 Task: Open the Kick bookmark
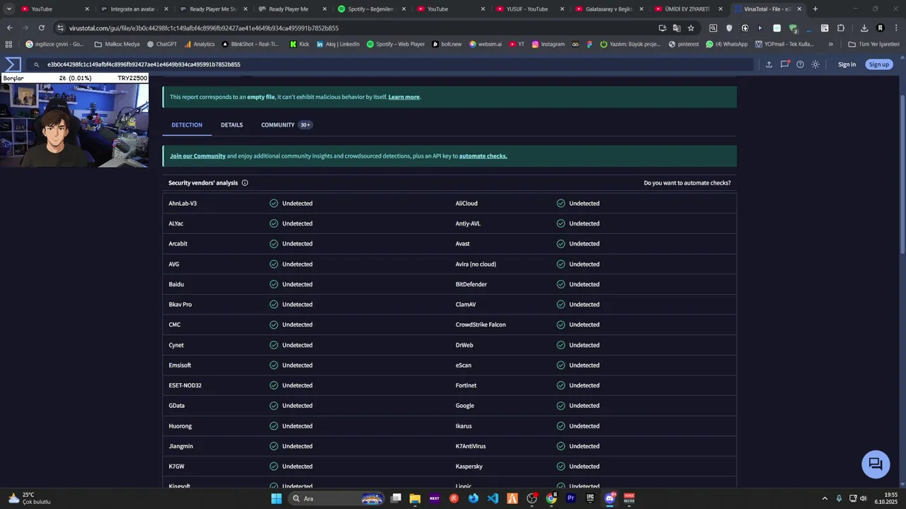(299, 44)
